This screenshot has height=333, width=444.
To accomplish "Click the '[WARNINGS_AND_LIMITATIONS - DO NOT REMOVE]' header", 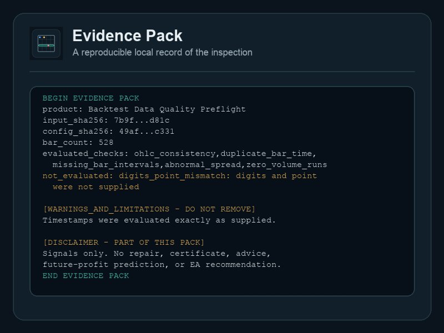I will (149, 209).
